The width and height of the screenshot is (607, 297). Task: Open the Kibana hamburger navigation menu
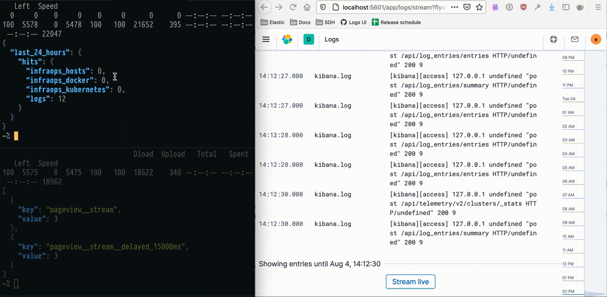pos(266,39)
